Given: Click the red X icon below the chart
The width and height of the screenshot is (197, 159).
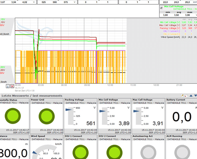Looking at the screenshot, I should point(12,86).
